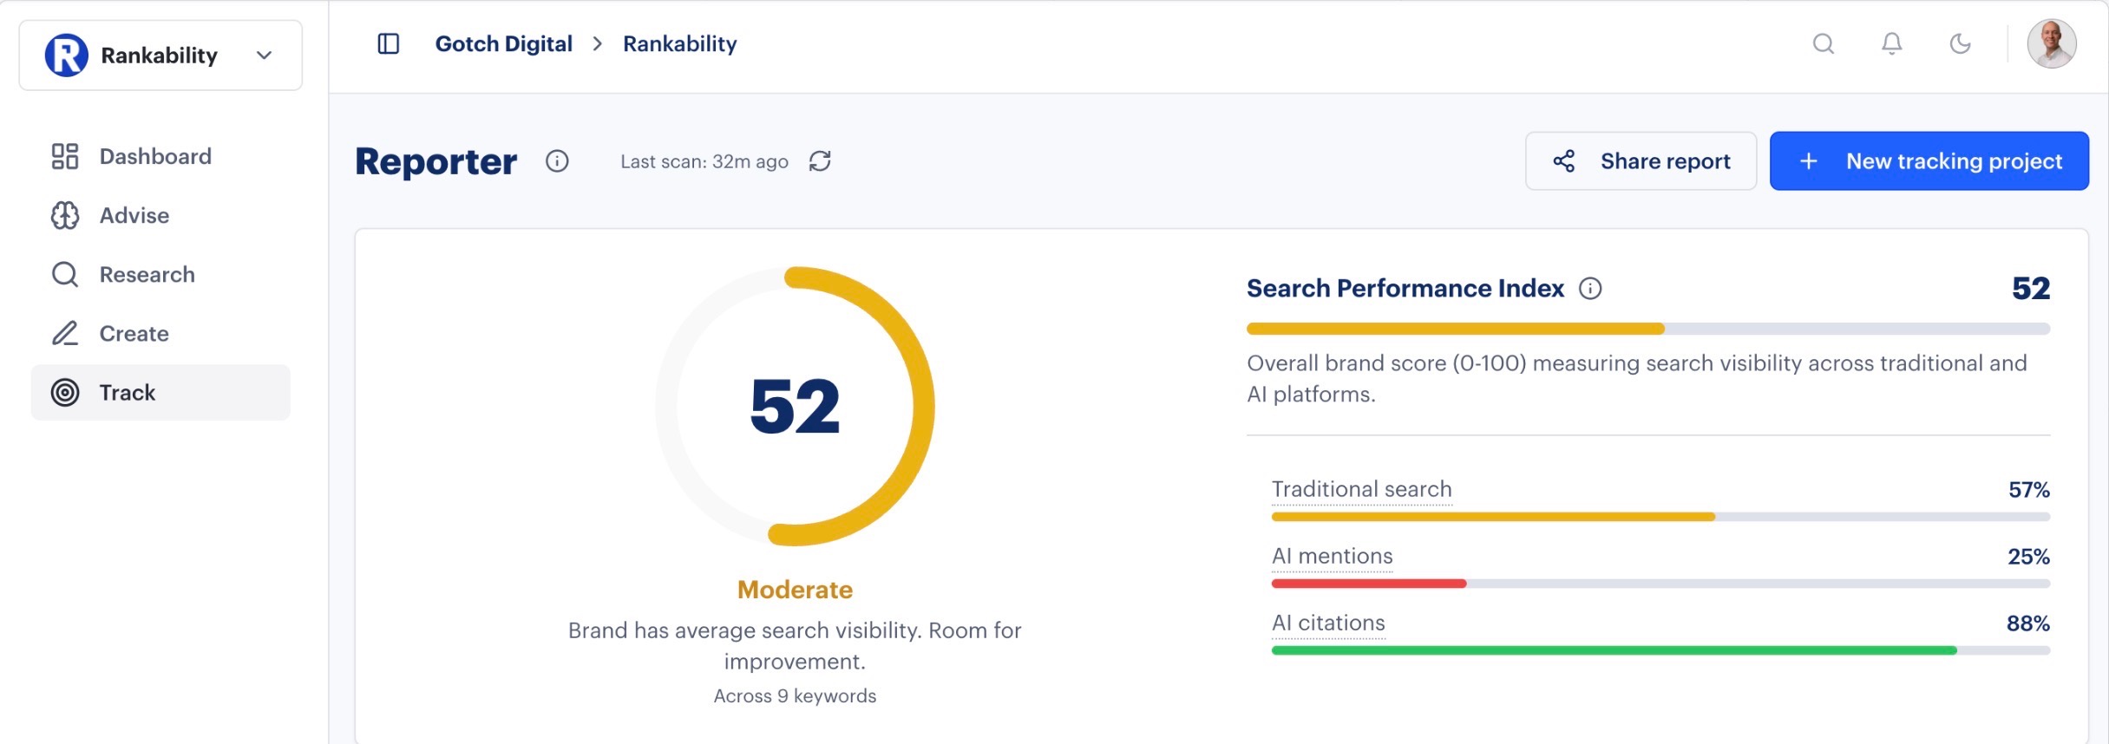Viewport: 2109px width, 744px height.
Task: Click the circular 52 score gauge
Action: point(795,406)
